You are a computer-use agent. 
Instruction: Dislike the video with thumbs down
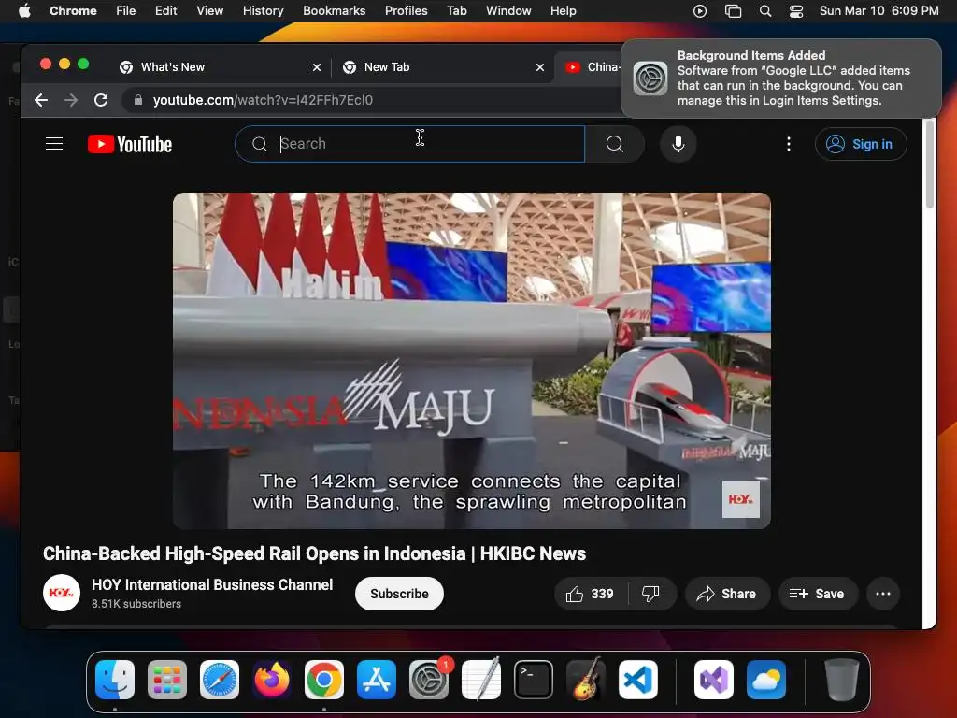coord(651,594)
